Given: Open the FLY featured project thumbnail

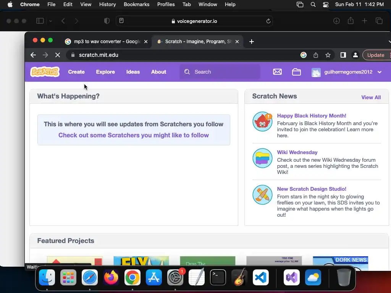Looking at the screenshot, I should tap(141, 261).
